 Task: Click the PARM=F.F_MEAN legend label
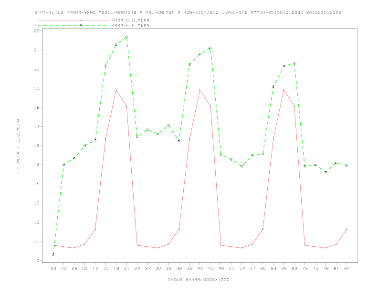[x=130, y=25]
